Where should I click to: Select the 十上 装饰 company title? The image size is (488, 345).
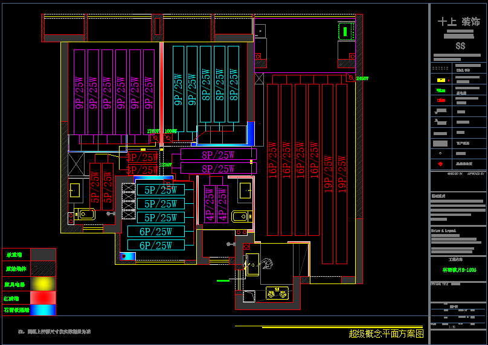click(x=459, y=22)
